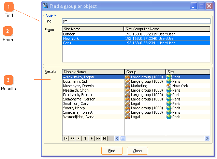
Task: Advance a page of results (double-right arrow)
Action: 98,138
